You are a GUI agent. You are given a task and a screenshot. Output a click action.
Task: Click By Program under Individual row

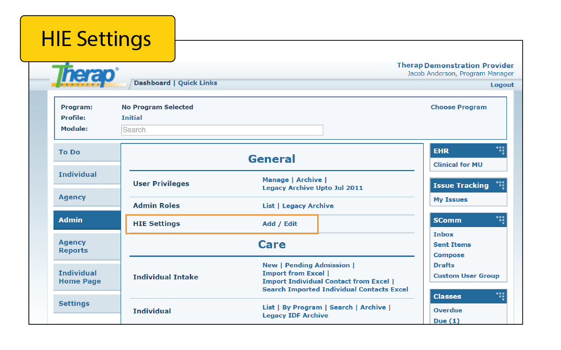click(x=302, y=308)
